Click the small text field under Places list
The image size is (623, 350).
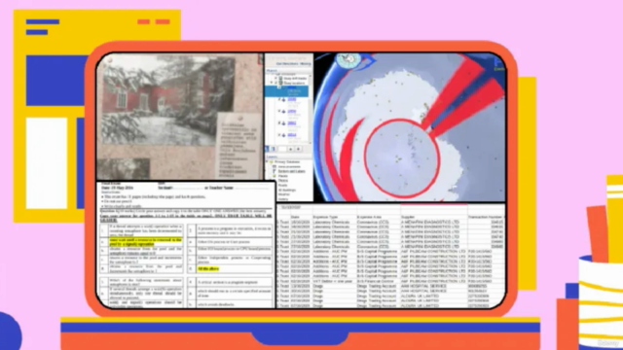click(x=282, y=149)
